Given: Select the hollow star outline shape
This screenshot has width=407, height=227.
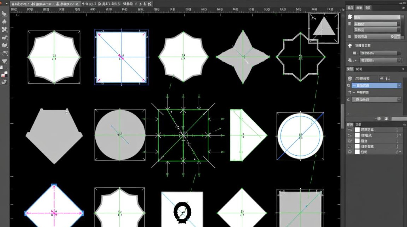Looking at the screenshot, I should click(x=300, y=57).
